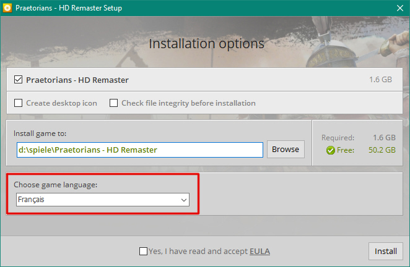
Task: Click the green free-space checkmark icon
Action: [x=331, y=150]
